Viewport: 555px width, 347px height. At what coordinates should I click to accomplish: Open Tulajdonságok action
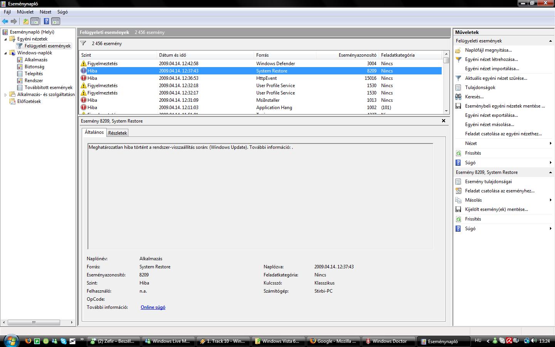(480, 88)
